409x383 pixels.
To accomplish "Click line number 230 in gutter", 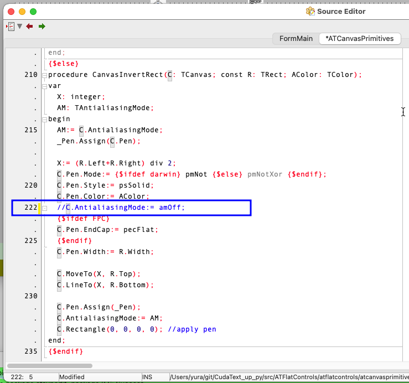I will coord(31,296).
